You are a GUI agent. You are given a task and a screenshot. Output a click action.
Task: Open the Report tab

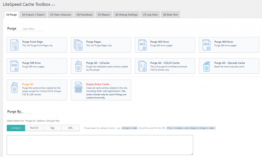coord(104,15)
